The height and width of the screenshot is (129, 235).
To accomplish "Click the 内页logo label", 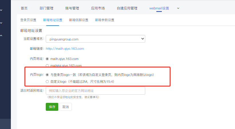I will coord(37,75).
